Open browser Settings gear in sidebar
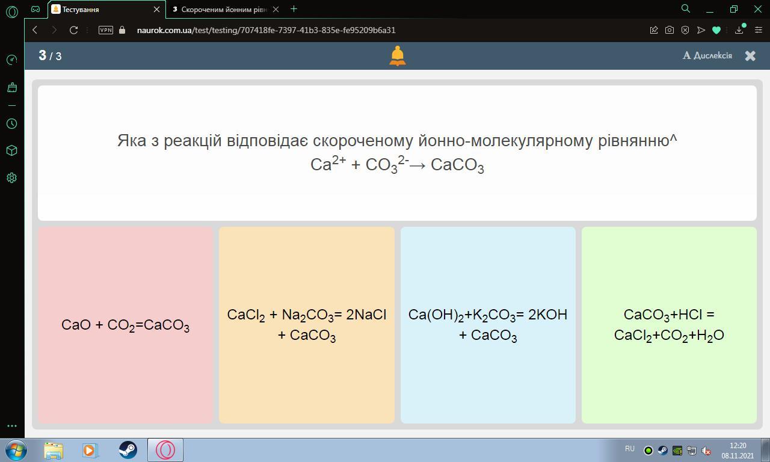Screen dimensions: 770x462 pyautogui.click(x=11, y=177)
